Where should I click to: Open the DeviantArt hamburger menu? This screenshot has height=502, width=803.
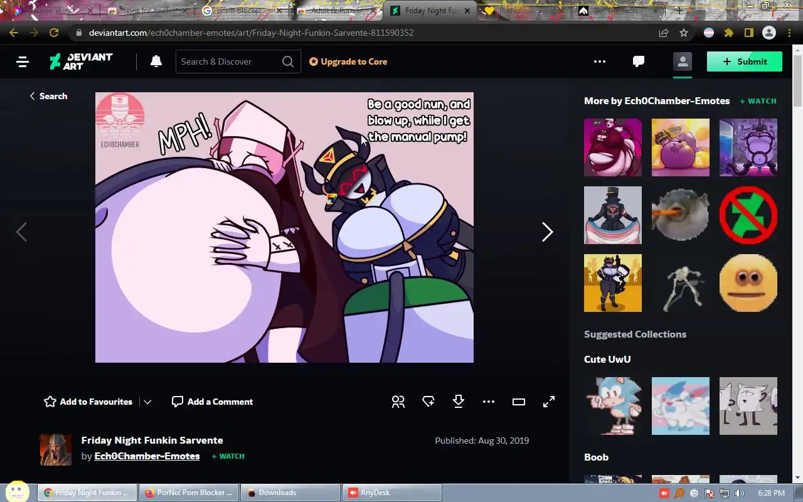pos(23,61)
